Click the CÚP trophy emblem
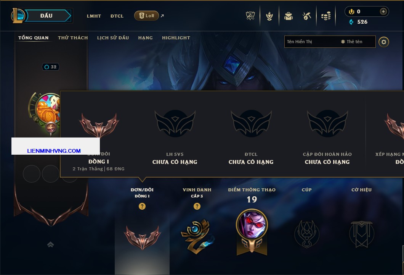The height and width of the screenshot is (275, 404). pyautogui.click(x=306, y=234)
